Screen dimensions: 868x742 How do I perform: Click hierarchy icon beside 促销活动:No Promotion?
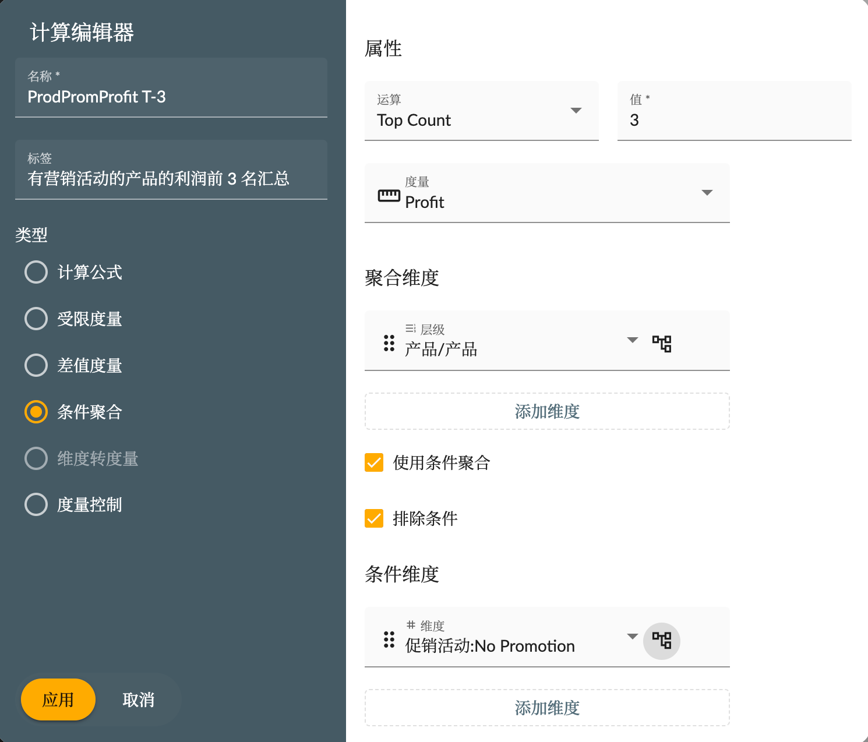click(x=661, y=641)
